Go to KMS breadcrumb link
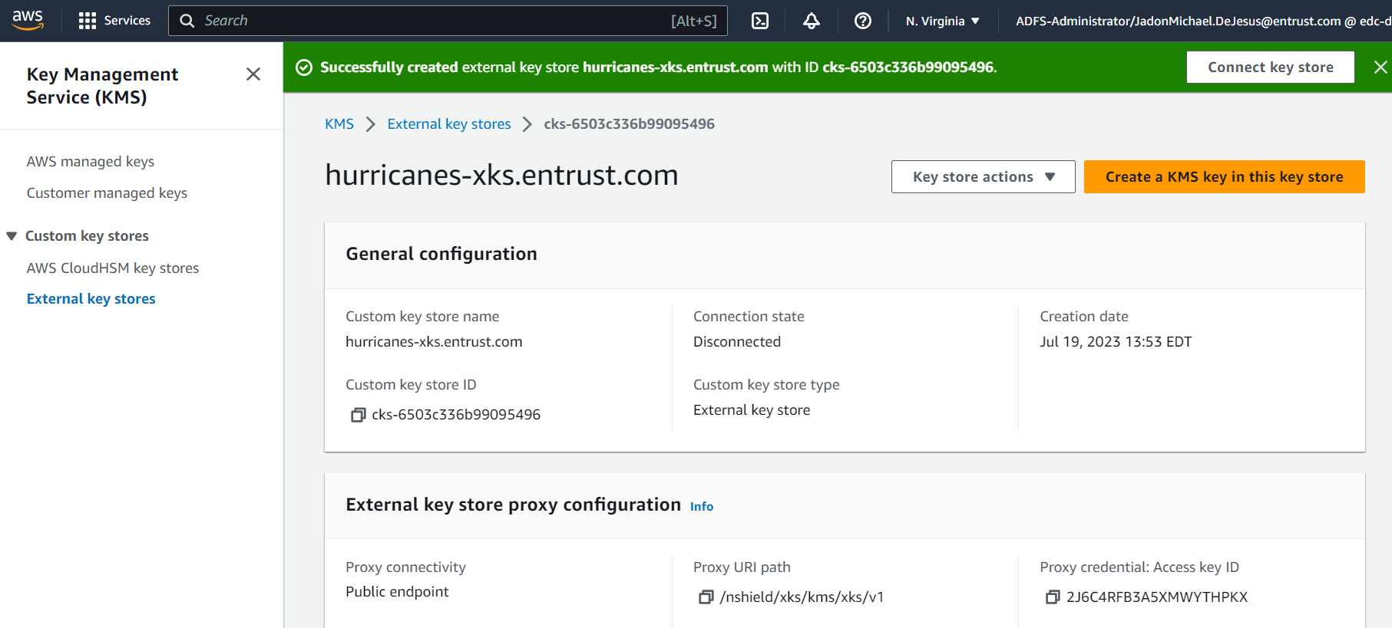 click(339, 124)
